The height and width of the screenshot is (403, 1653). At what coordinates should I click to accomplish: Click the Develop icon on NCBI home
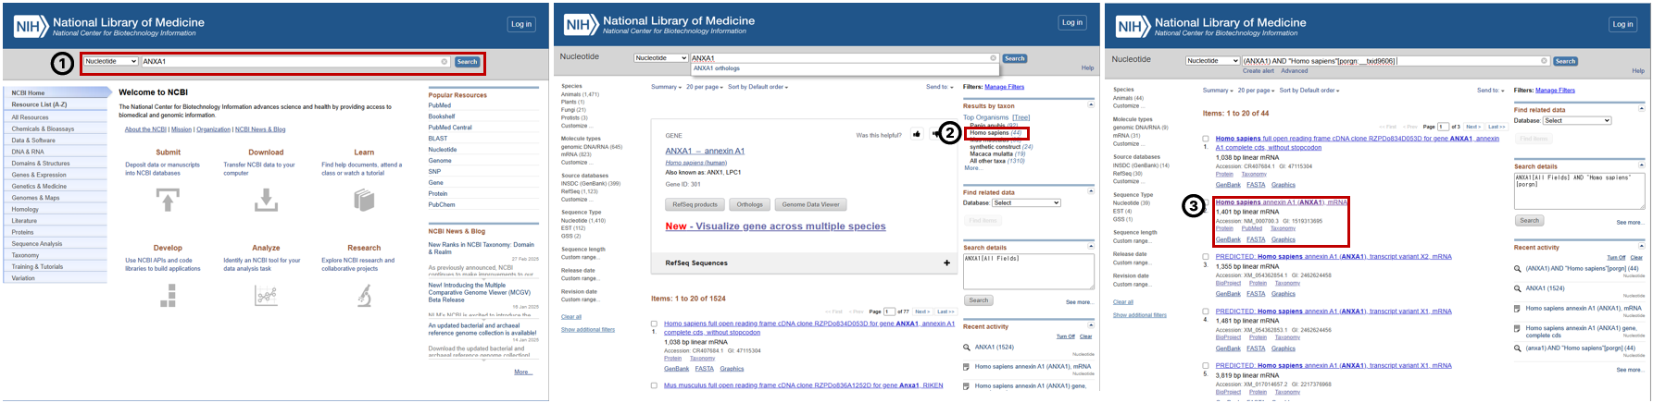coord(168,295)
